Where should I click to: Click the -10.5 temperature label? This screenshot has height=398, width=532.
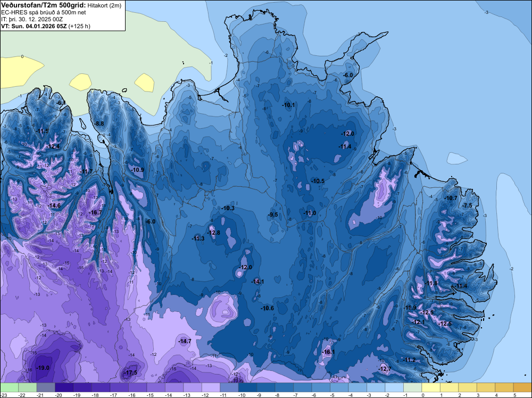tap(318, 181)
